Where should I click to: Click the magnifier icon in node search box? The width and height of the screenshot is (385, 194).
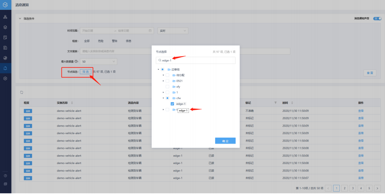click(x=160, y=60)
